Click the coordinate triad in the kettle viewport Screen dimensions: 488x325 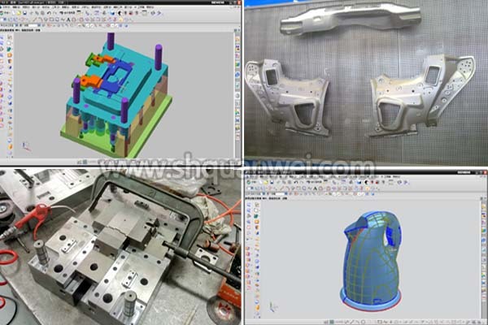tap(268, 305)
